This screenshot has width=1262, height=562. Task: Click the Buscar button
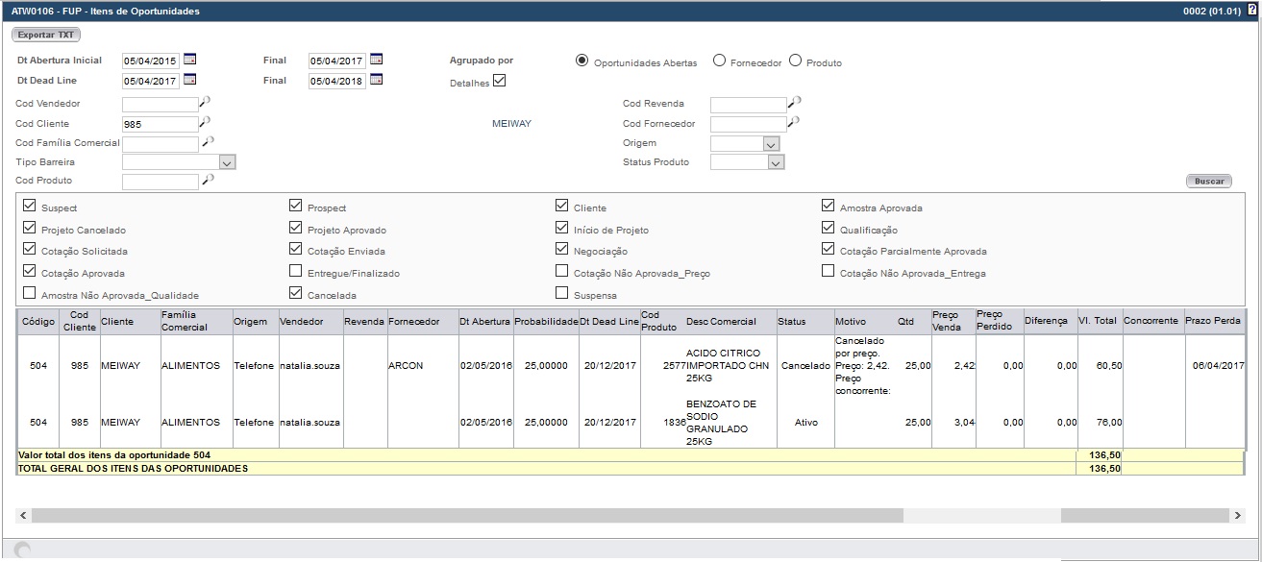1208,181
